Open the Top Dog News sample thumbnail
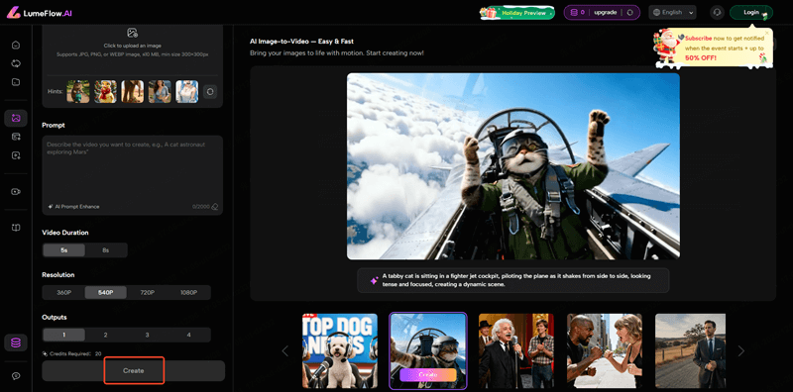This screenshot has width=793, height=392. pos(340,350)
